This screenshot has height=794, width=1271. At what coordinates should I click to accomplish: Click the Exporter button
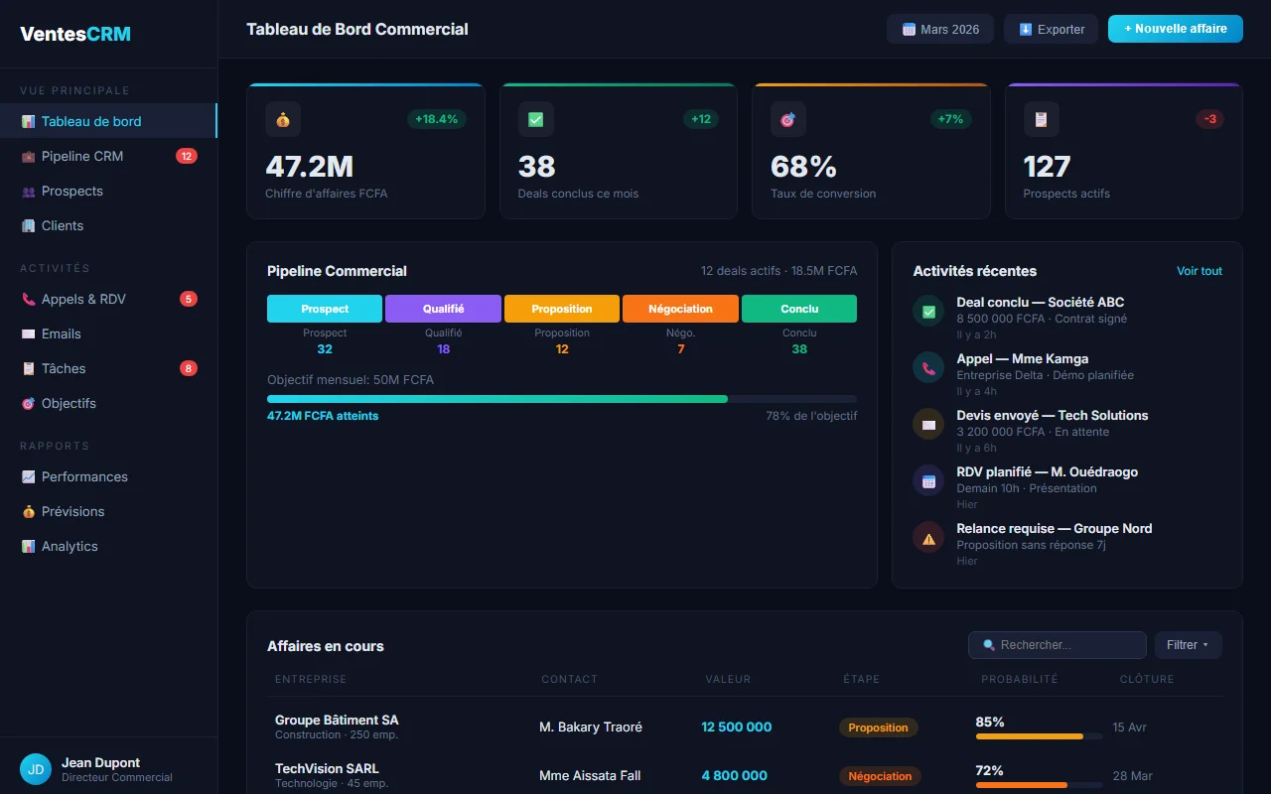(x=1051, y=29)
